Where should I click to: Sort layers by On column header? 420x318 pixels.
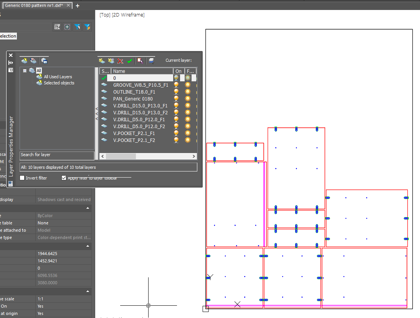(x=179, y=71)
